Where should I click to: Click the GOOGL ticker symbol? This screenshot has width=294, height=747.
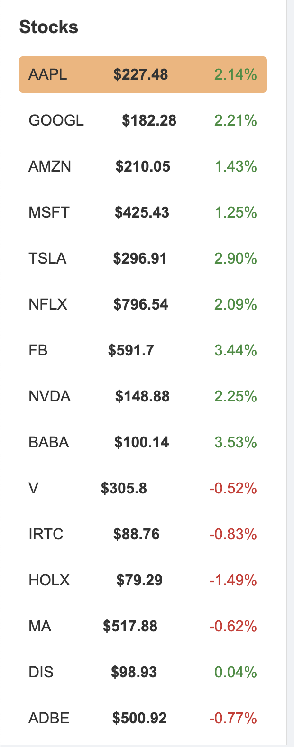pos(56,121)
